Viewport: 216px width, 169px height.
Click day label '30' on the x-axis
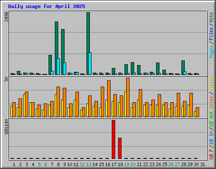pos(196,164)
